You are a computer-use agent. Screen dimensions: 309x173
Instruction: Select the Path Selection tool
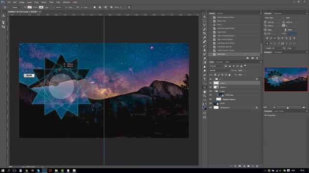coord(205,83)
